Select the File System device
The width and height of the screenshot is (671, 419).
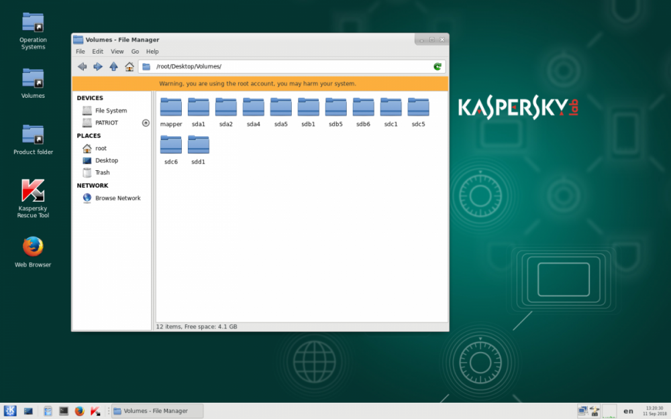pyautogui.click(x=109, y=110)
